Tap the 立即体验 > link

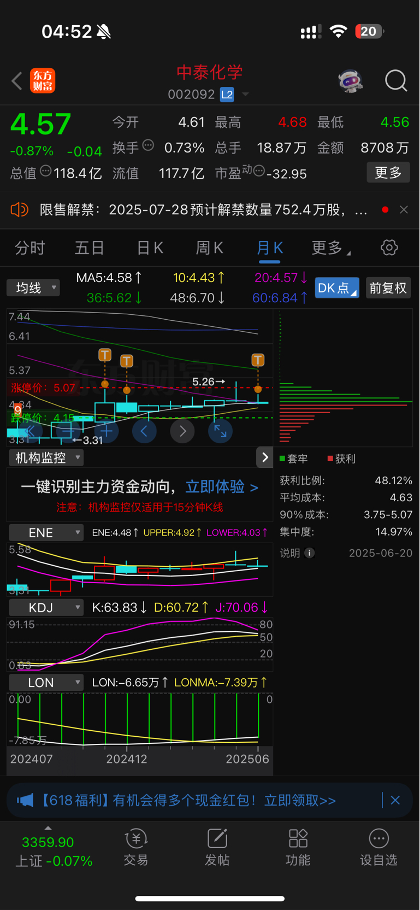[222, 487]
